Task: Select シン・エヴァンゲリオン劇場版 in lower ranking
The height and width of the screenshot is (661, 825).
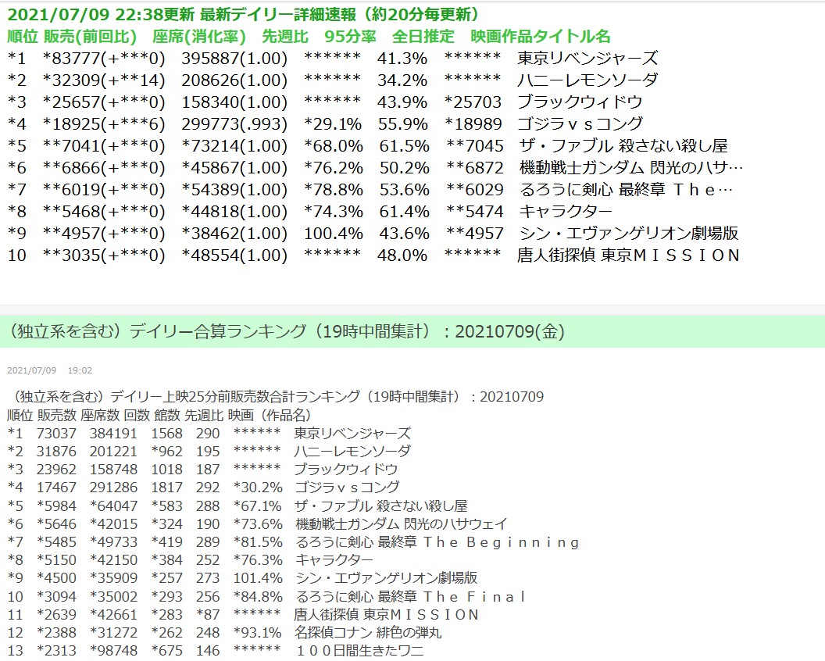Action: tap(386, 578)
